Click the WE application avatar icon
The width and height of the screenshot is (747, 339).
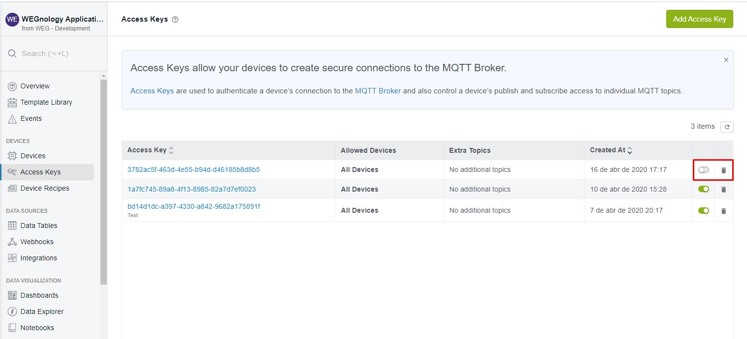(12, 20)
